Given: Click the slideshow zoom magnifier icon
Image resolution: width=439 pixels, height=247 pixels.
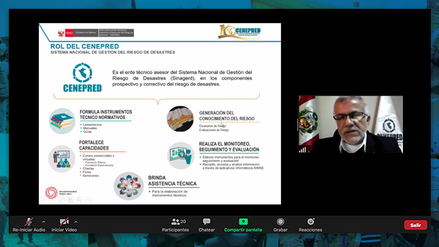Looking at the screenshot, I should (79, 199).
